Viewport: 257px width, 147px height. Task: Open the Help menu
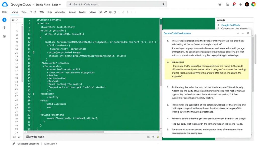coord(49,12)
